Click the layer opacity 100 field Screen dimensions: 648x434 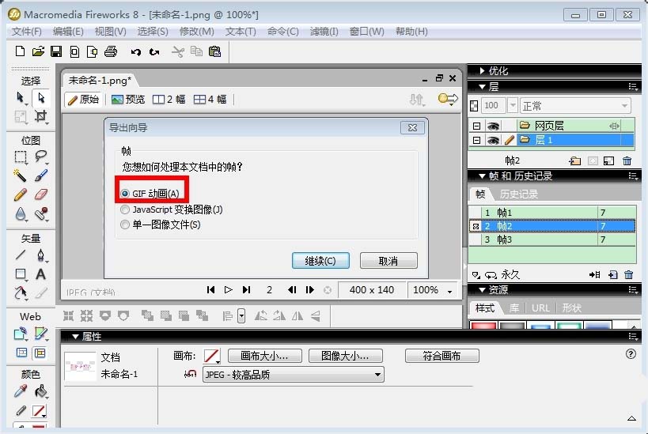click(493, 105)
